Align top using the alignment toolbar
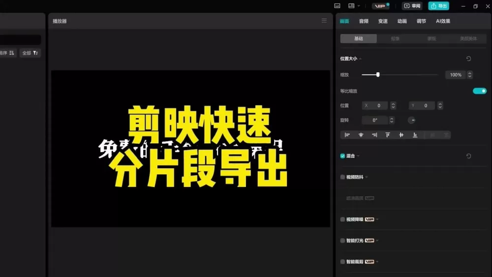The image size is (492, 277). click(388, 135)
